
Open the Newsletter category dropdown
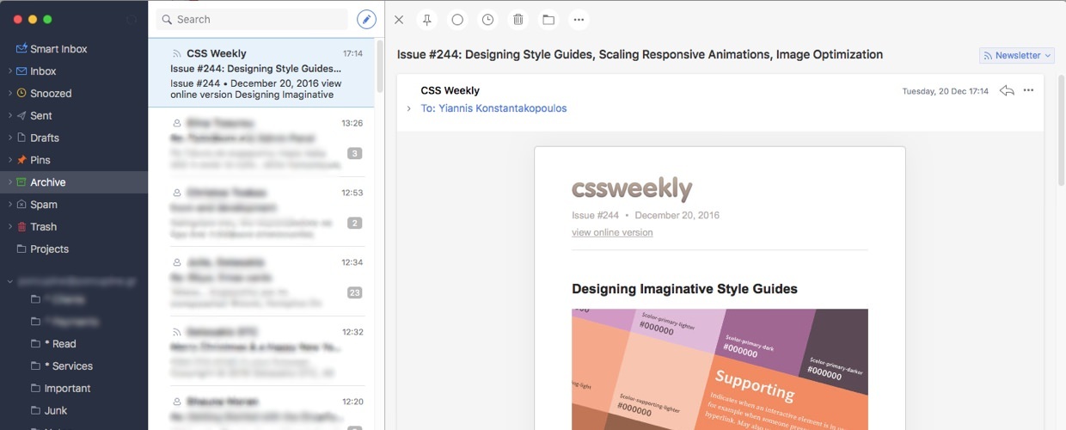click(1016, 55)
